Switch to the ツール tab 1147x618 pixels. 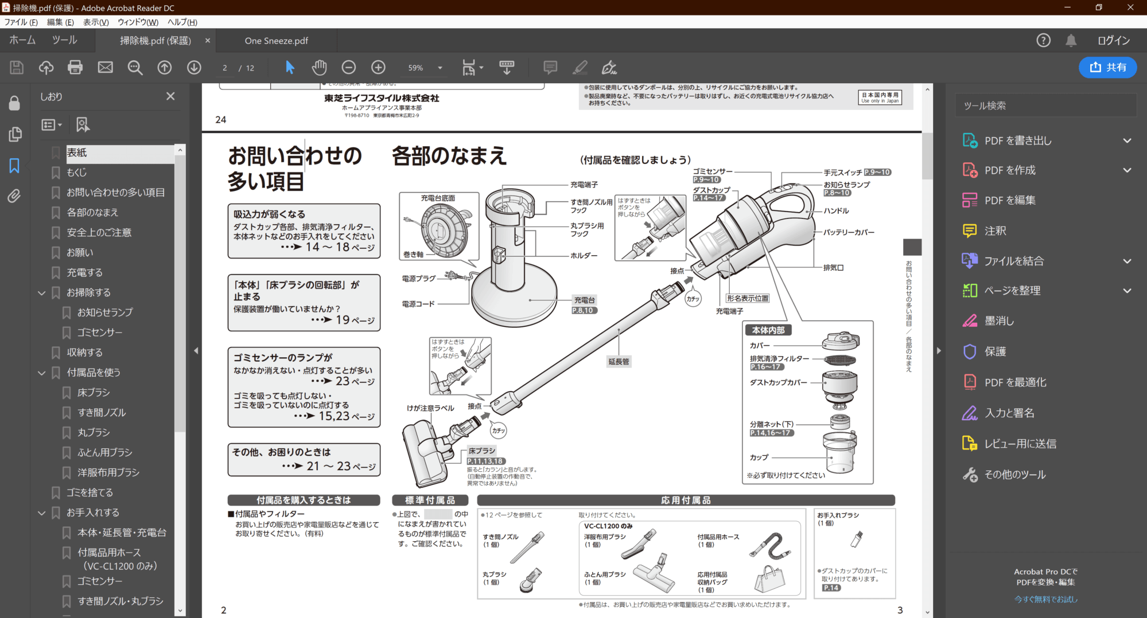64,40
